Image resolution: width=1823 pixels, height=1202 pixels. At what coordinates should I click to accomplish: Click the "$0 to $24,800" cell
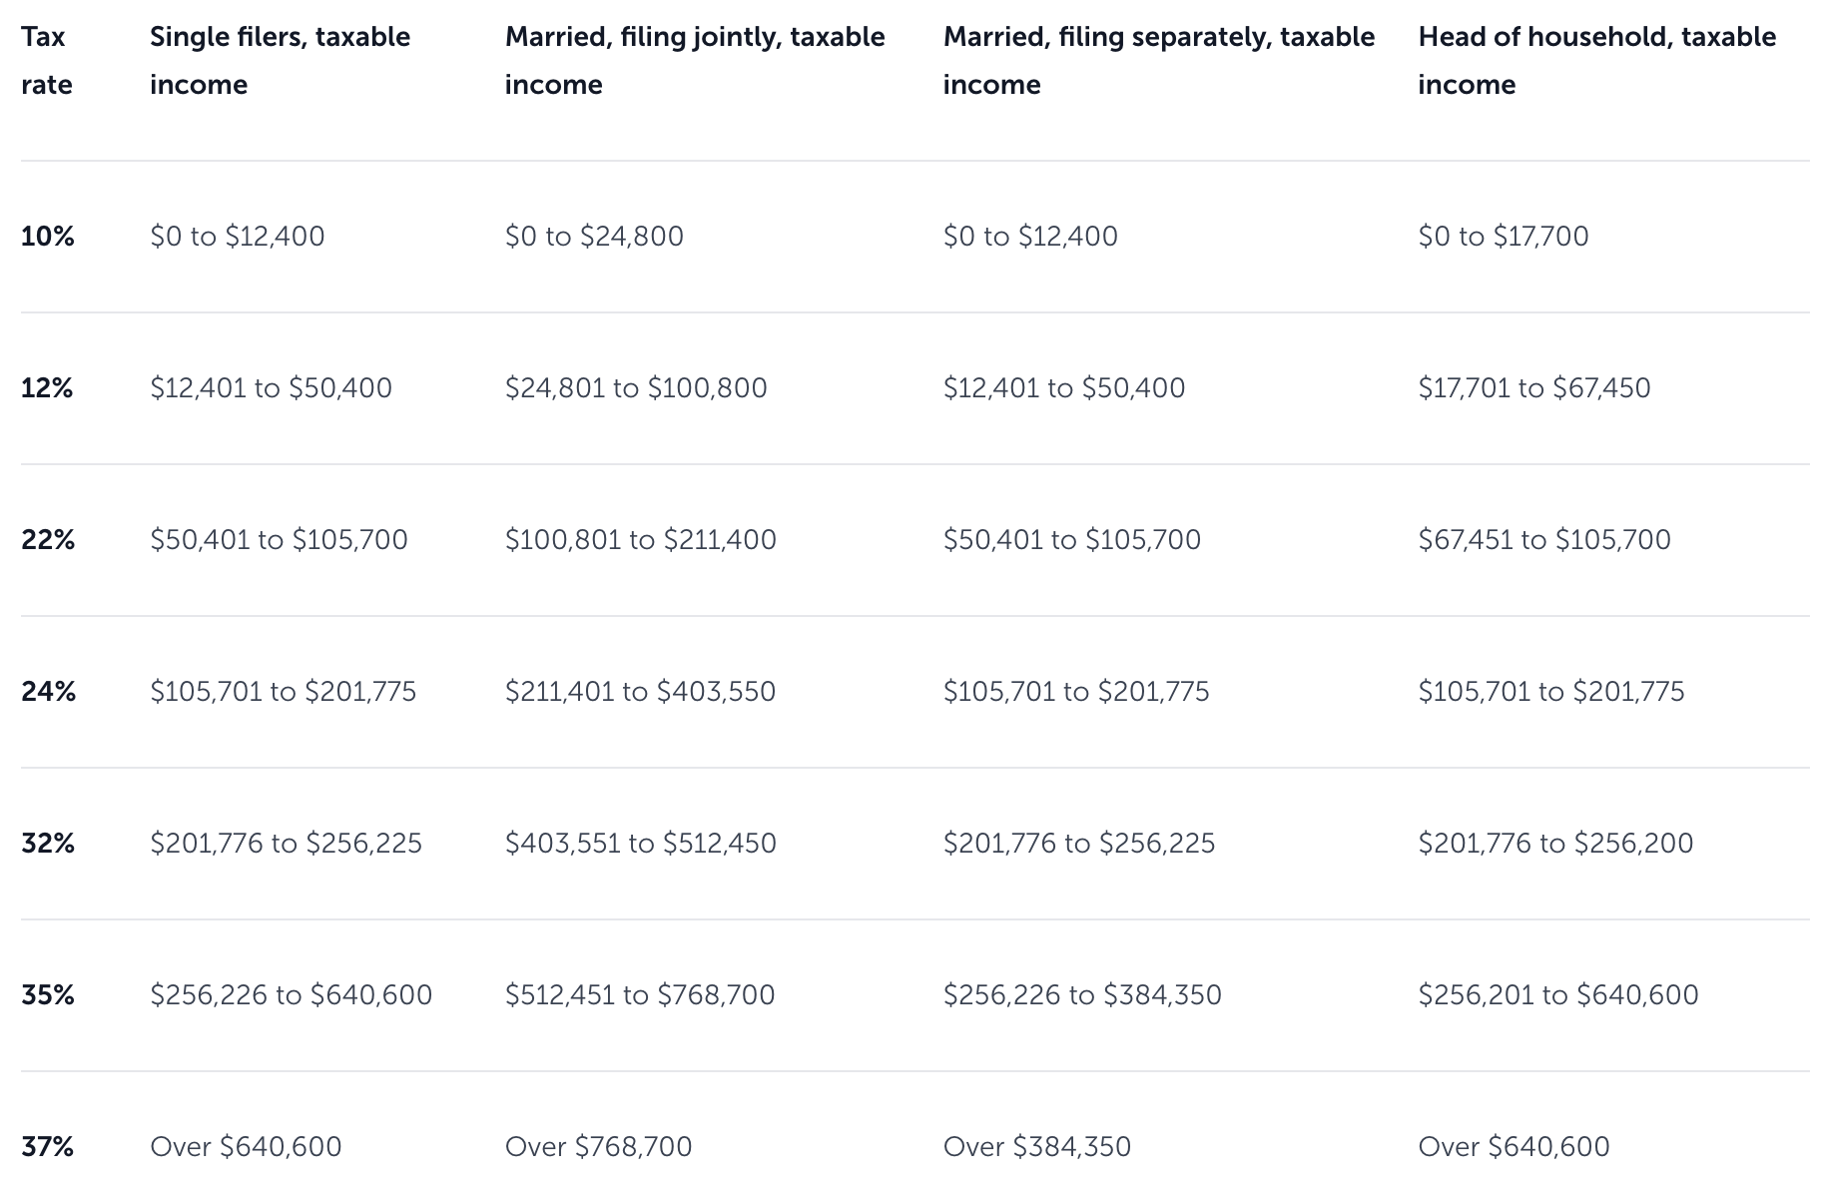tap(594, 237)
